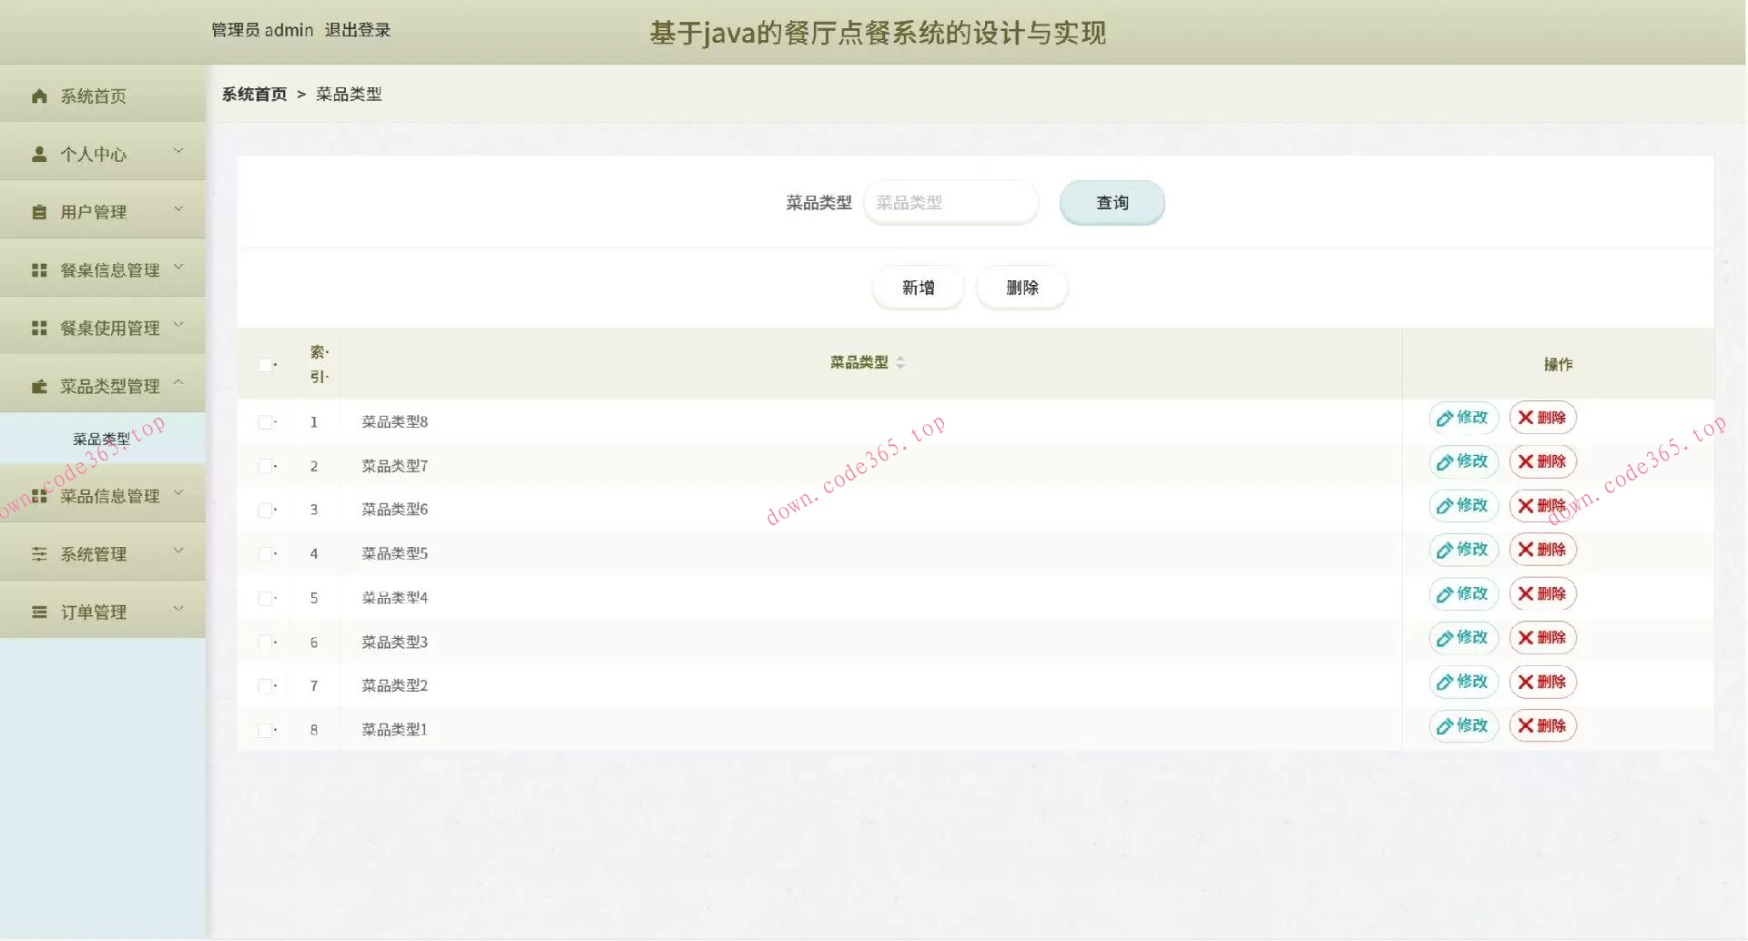Click the 菜品信息管理 icon
This screenshot has height=941, width=1748.
[x=38, y=495]
